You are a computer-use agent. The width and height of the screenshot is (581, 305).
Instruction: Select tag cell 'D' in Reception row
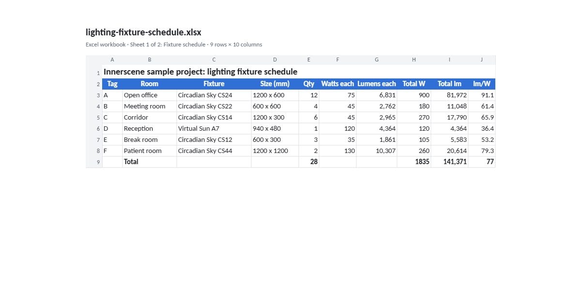click(x=112, y=129)
